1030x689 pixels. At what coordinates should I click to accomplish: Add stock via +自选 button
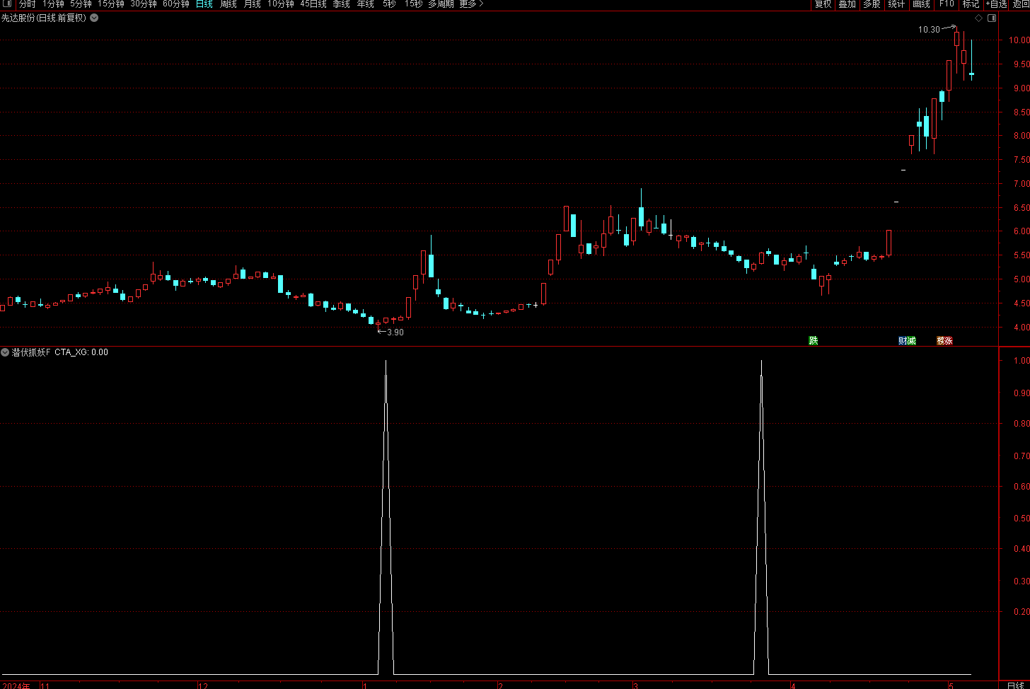(996, 4)
